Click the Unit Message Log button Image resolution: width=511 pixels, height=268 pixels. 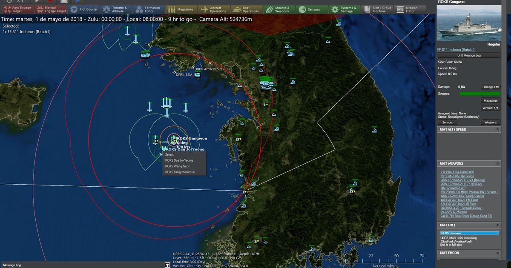[469, 55]
